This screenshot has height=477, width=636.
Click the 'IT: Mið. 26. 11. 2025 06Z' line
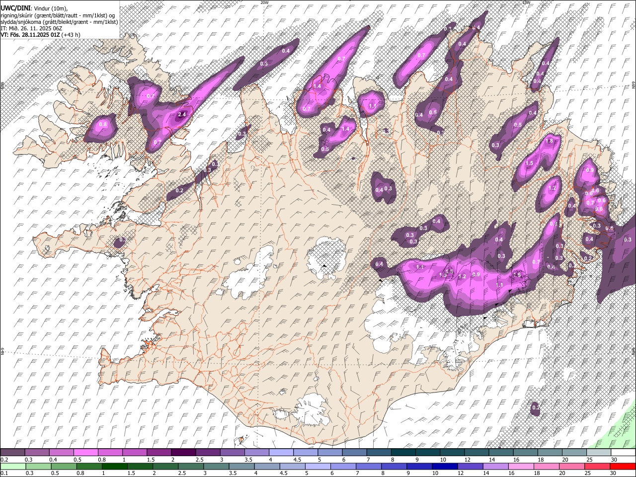click(31, 28)
